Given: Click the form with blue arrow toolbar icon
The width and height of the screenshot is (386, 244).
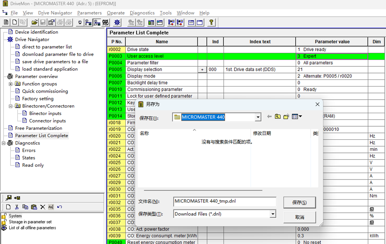Looking at the screenshot, I should click(51, 22).
